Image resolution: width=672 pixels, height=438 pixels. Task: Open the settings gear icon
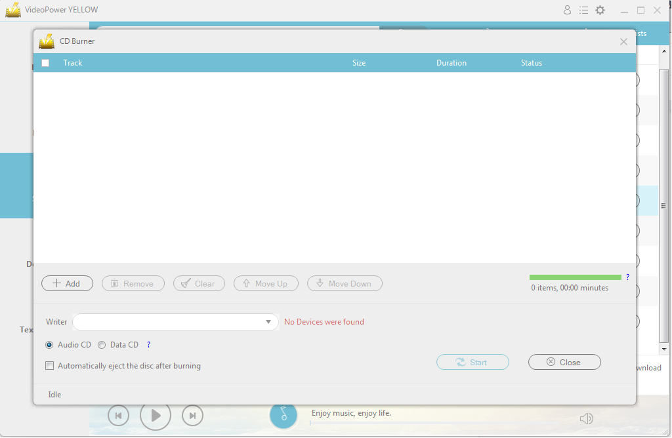(x=600, y=10)
